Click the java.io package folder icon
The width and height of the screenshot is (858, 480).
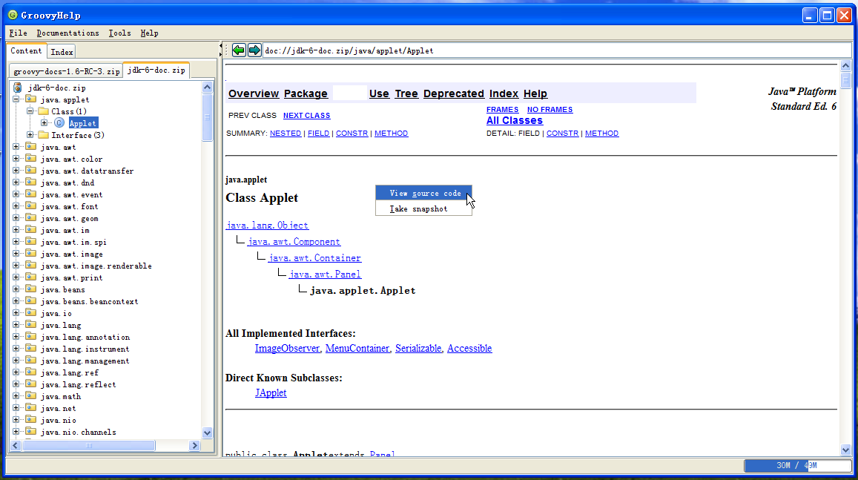coord(30,313)
